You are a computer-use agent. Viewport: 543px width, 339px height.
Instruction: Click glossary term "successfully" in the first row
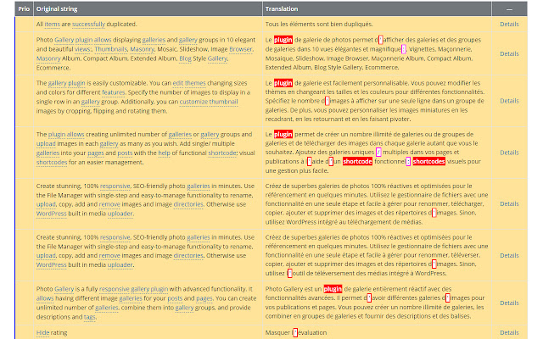click(x=88, y=25)
